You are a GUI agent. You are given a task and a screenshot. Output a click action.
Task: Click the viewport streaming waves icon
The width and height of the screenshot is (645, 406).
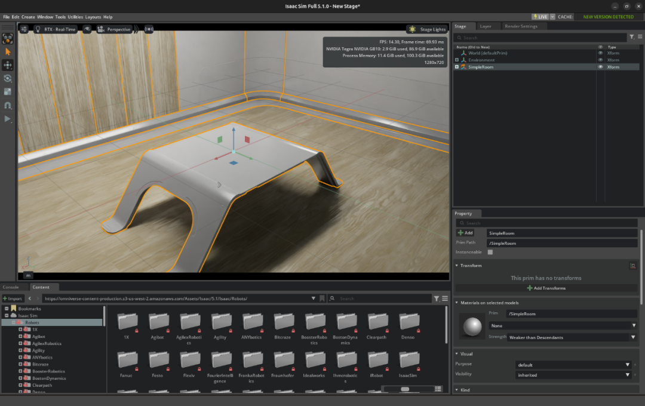[149, 29]
